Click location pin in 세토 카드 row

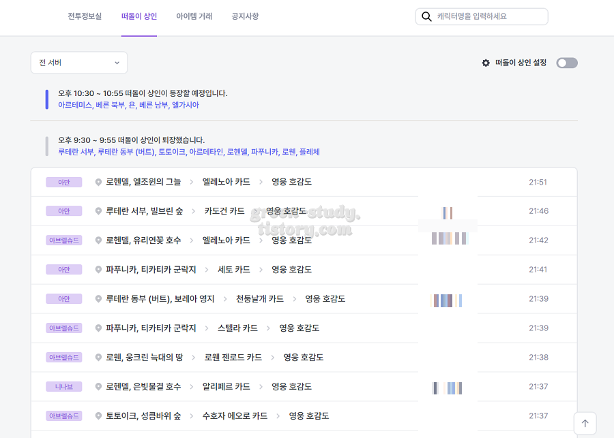[98, 270]
